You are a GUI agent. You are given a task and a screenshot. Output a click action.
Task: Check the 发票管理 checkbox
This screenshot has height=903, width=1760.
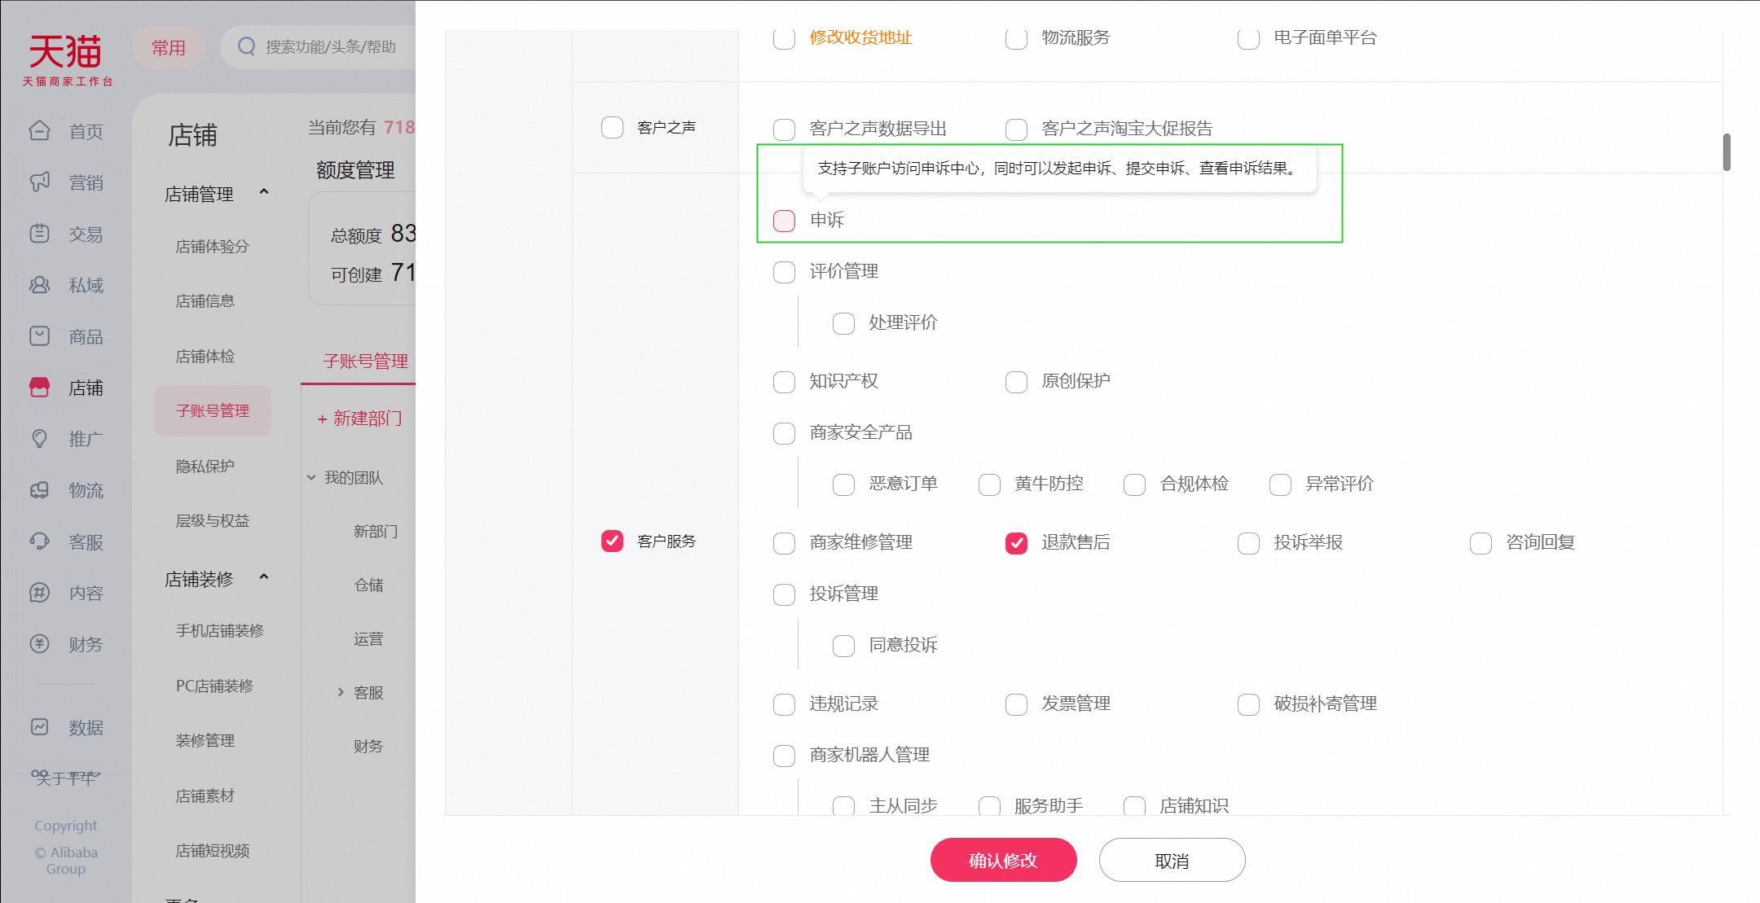[1016, 704]
